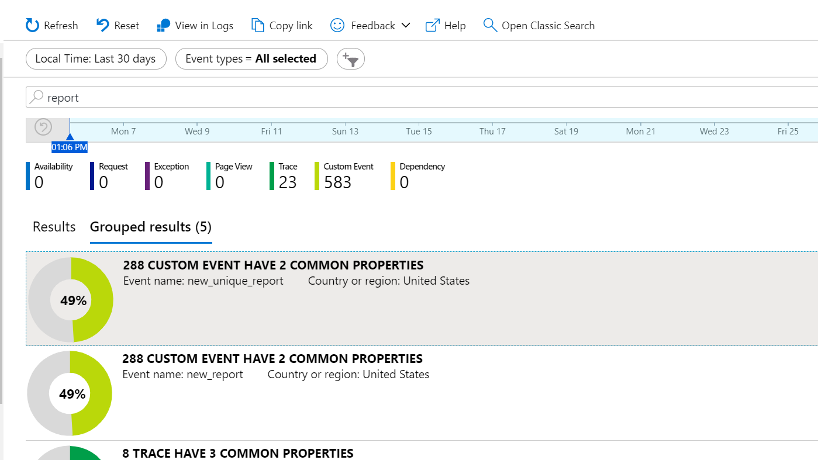Select the Grouped results tab

tap(150, 227)
